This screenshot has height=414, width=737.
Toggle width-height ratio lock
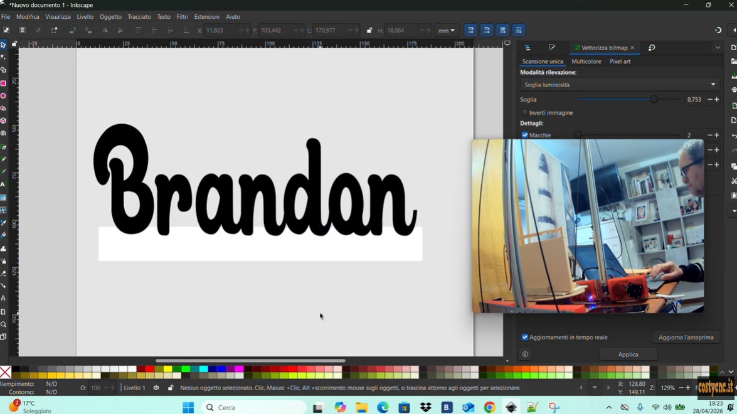point(369,30)
